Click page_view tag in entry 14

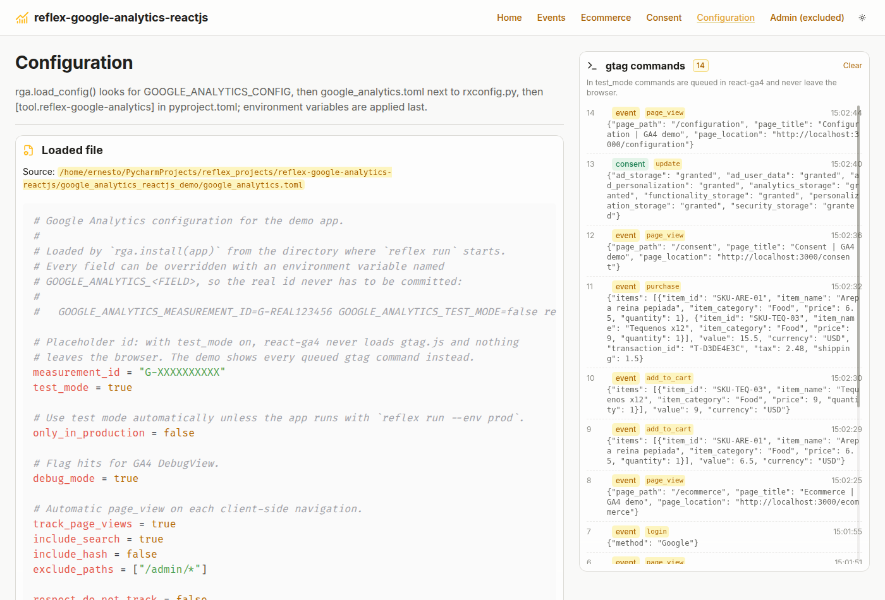point(665,113)
